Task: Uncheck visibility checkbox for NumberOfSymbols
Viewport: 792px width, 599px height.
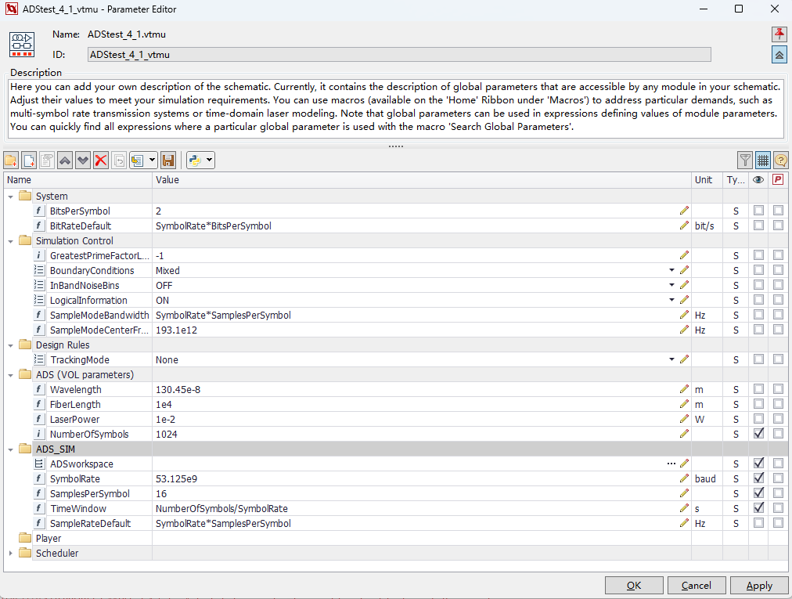Action: click(758, 434)
